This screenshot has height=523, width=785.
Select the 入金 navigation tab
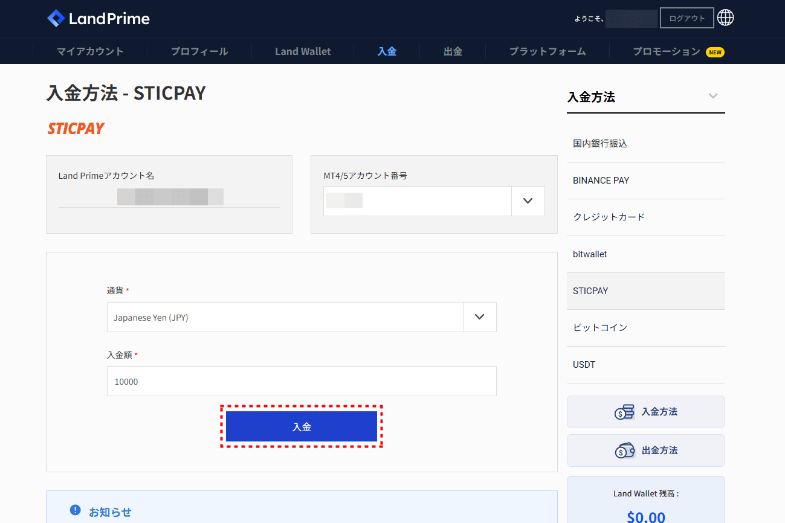(x=387, y=51)
